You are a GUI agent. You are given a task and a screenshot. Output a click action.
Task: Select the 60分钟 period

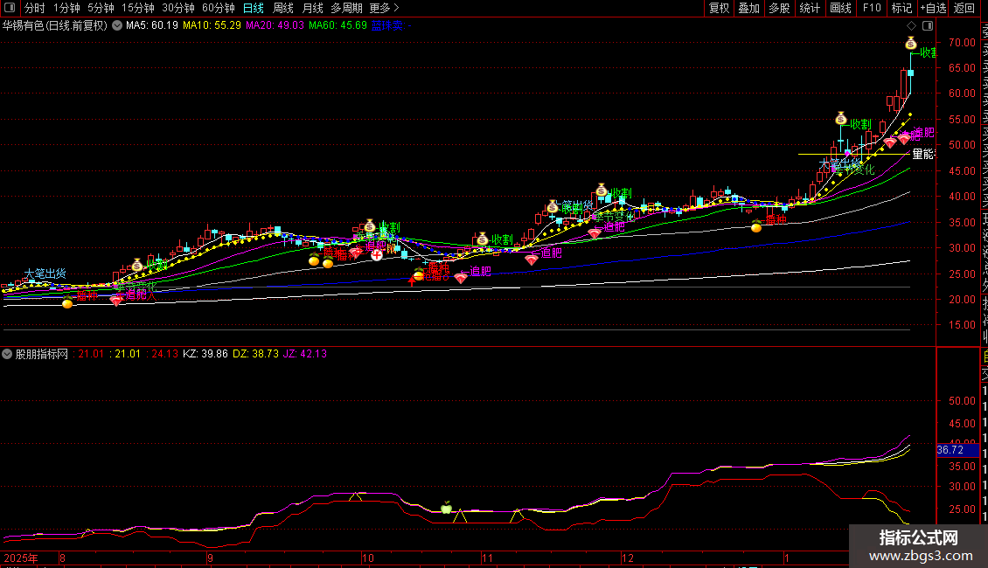219,8
